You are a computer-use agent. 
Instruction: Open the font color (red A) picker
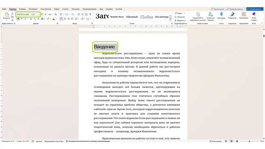[54, 19]
